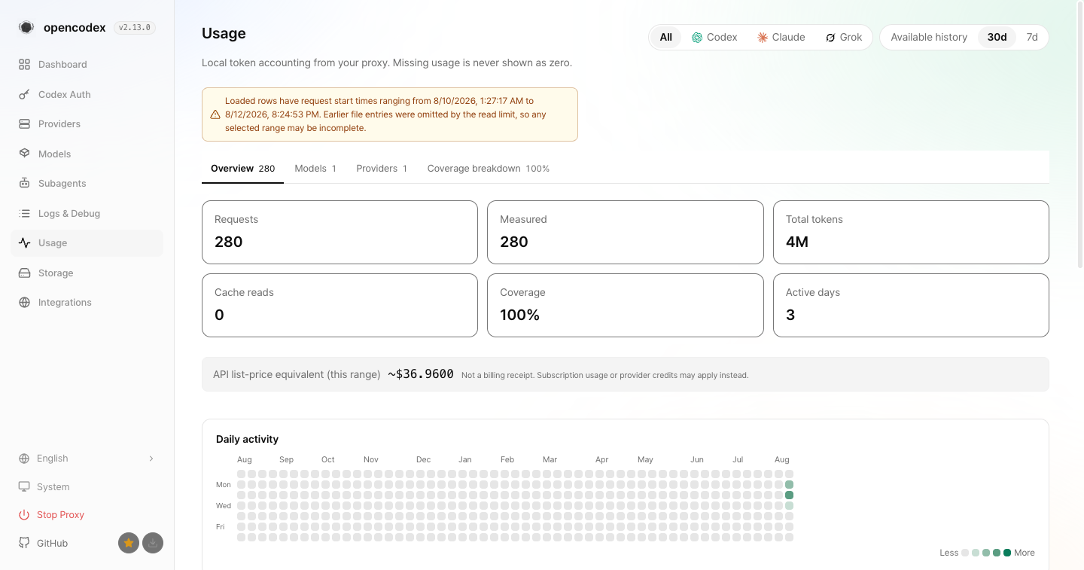
Task: Select the Usage activity icon
Action: (24, 243)
